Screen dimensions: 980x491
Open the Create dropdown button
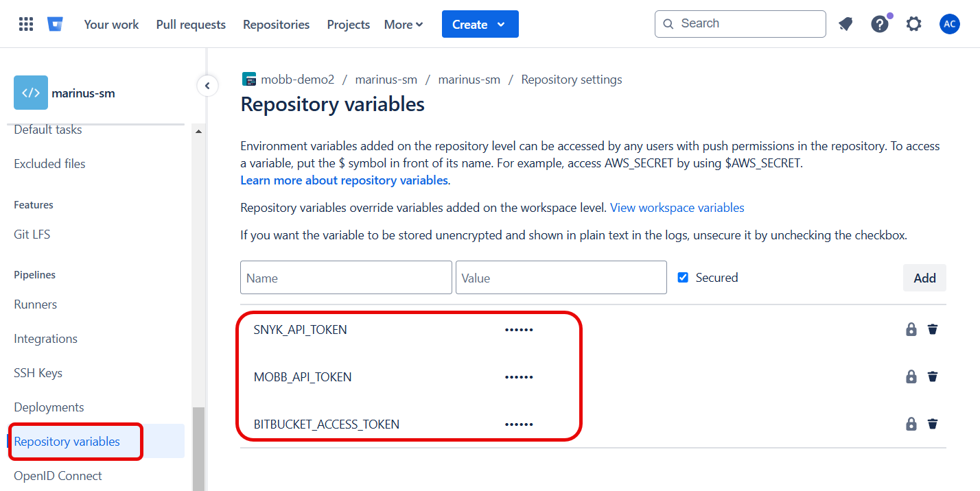pos(480,25)
